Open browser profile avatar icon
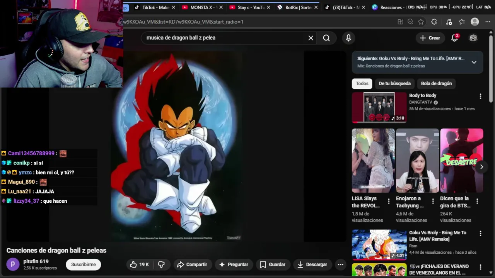Image resolution: width=495 pixels, height=278 pixels. (x=475, y=22)
